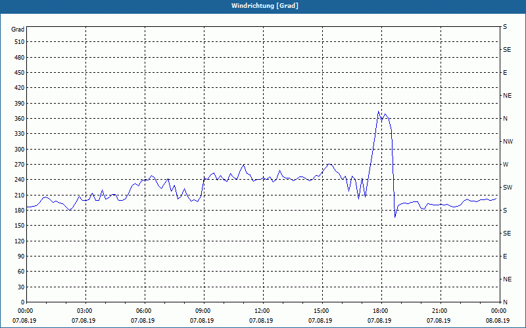Screen dimensions: 526x328
Task: Click the NW compass label on the right axis
Action: point(508,142)
